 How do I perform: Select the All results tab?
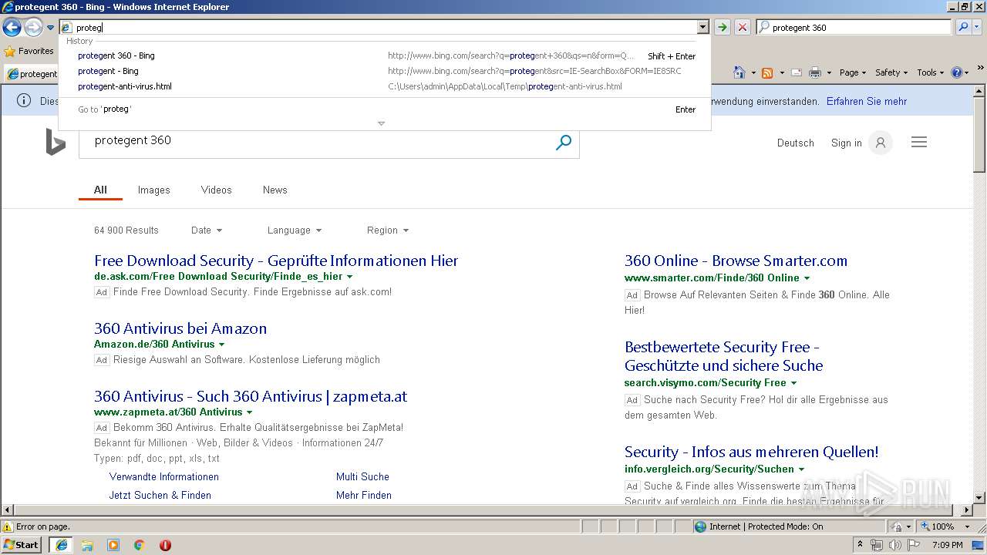pyautogui.click(x=100, y=190)
